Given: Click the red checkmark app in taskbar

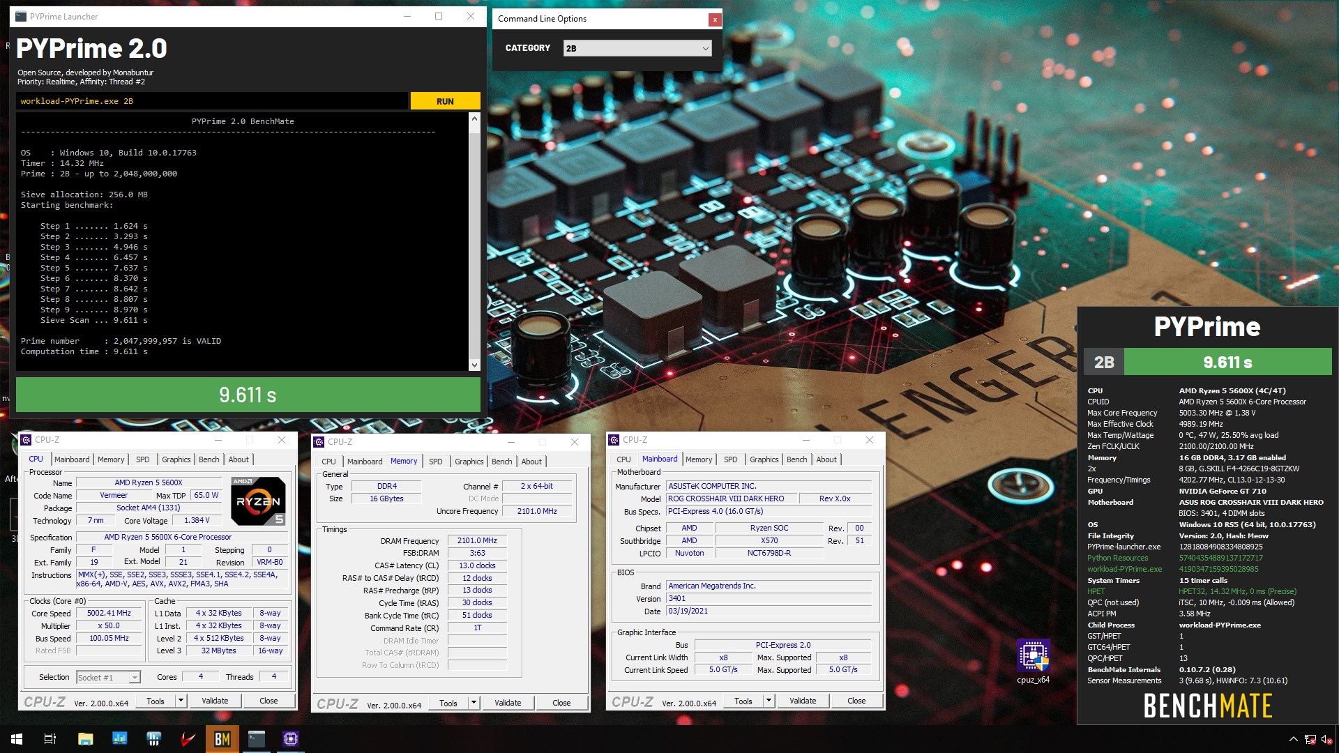Looking at the screenshot, I should click(188, 739).
